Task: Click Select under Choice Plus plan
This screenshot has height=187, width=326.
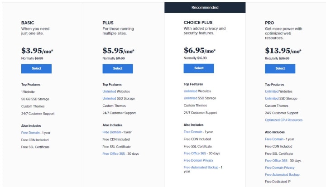Action: pos(199,68)
